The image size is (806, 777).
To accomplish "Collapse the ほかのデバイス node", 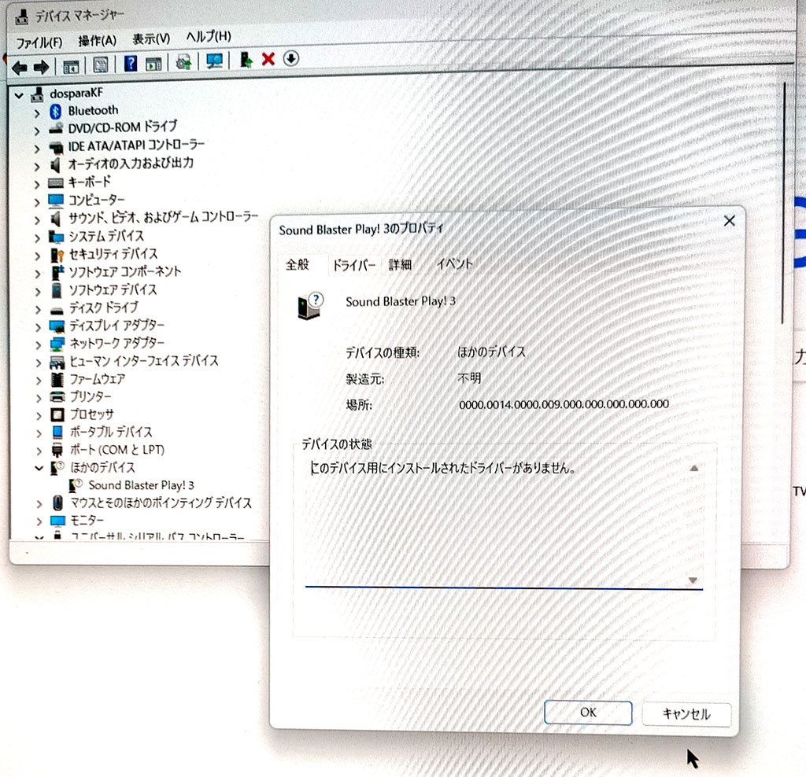I will 39,469.
